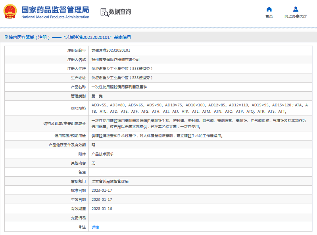Viewport: 317px width, 235px height.
Task: Click the 产品名称 label cell
Action: (47, 87)
